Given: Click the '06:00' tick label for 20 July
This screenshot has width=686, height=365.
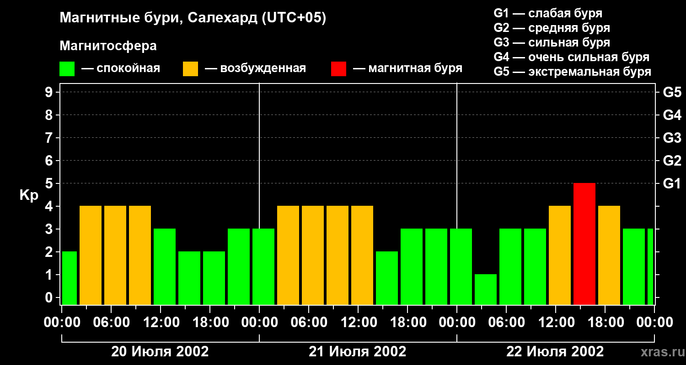Looking at the screenshot, I should click(x=112, y=323).
